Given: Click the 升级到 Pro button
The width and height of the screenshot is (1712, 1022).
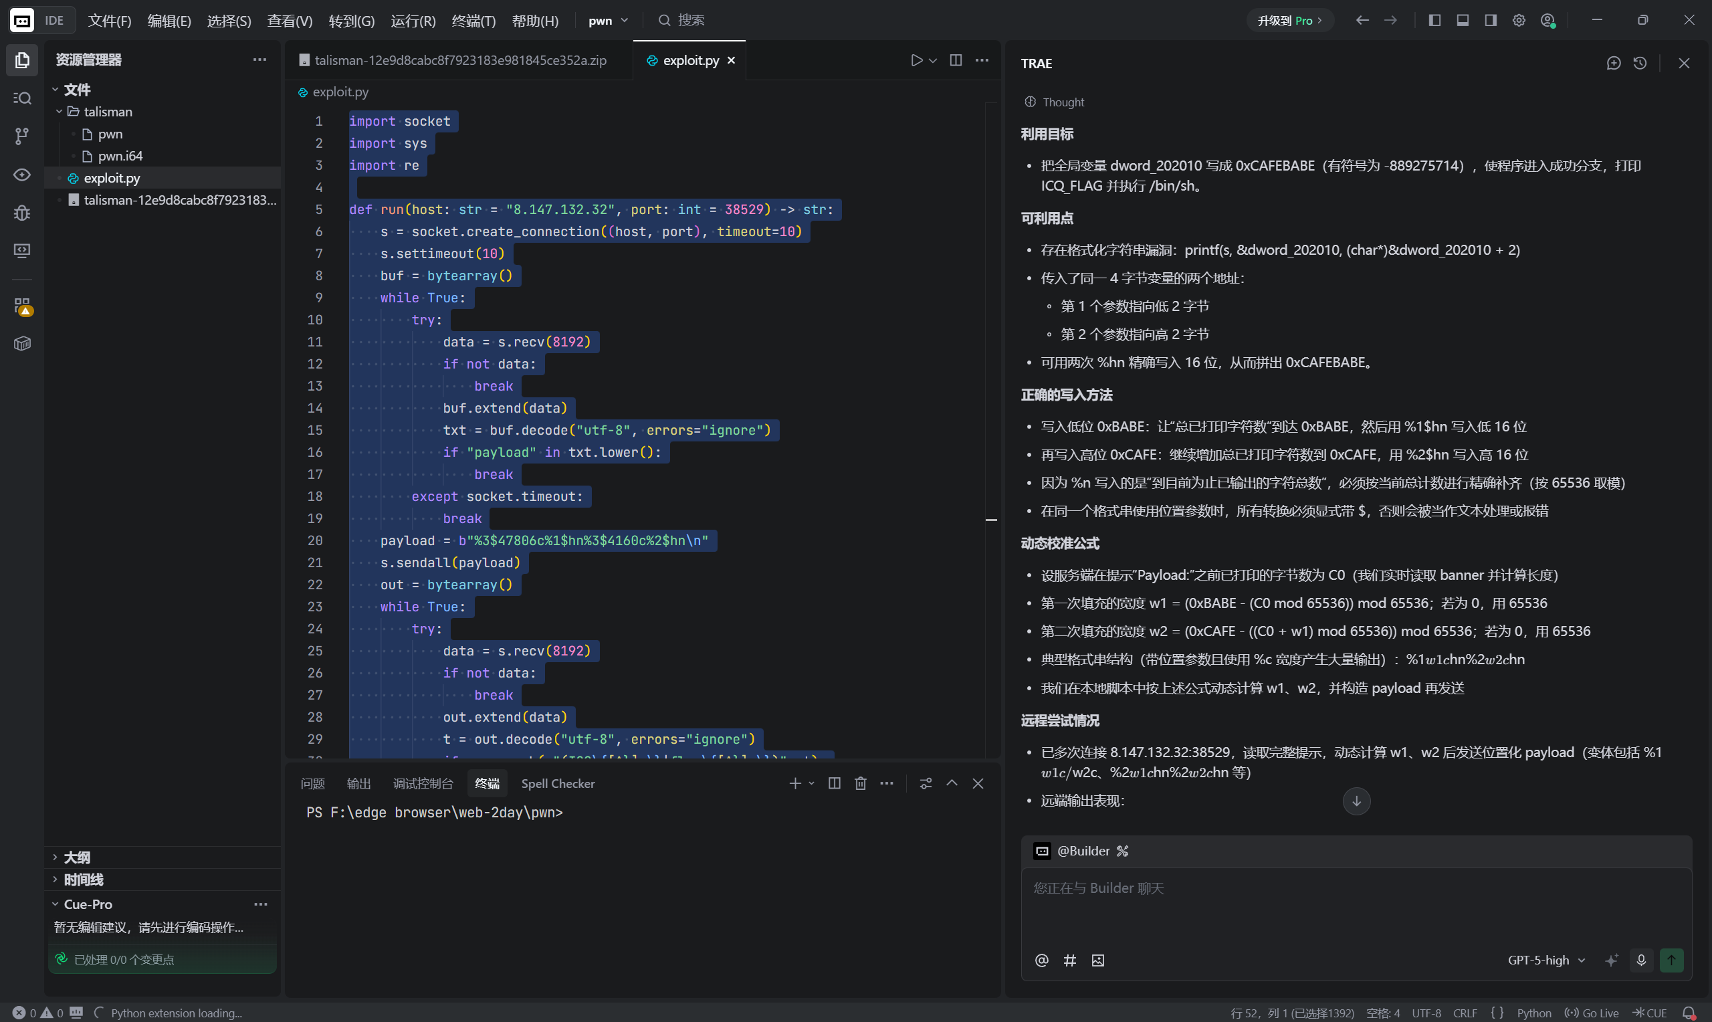Looking at the screenshot, I should click(x=1289, y=21).
